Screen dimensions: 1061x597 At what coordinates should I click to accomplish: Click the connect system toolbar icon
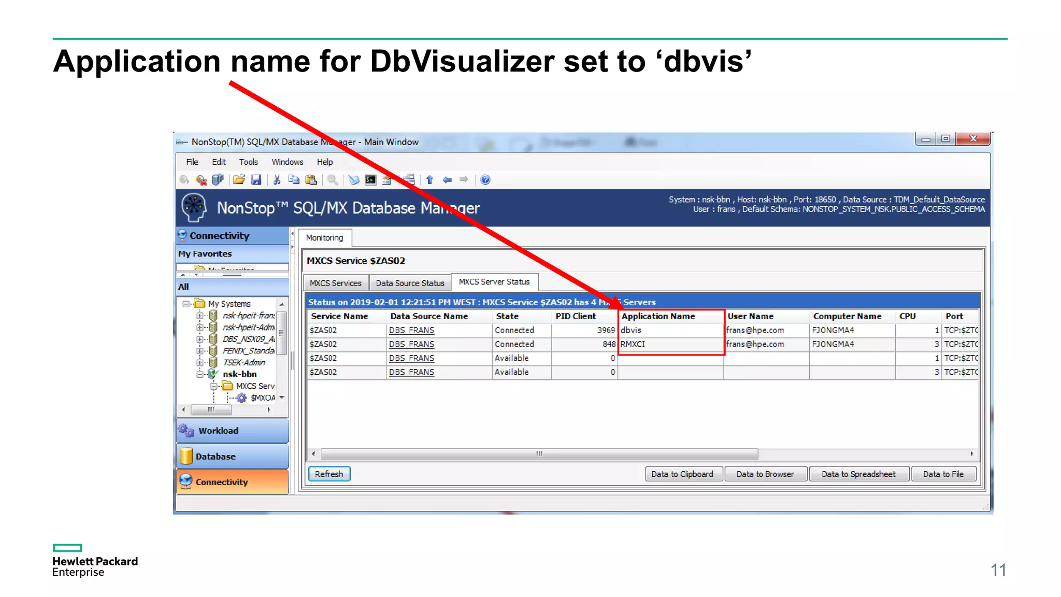click(184, 180)
